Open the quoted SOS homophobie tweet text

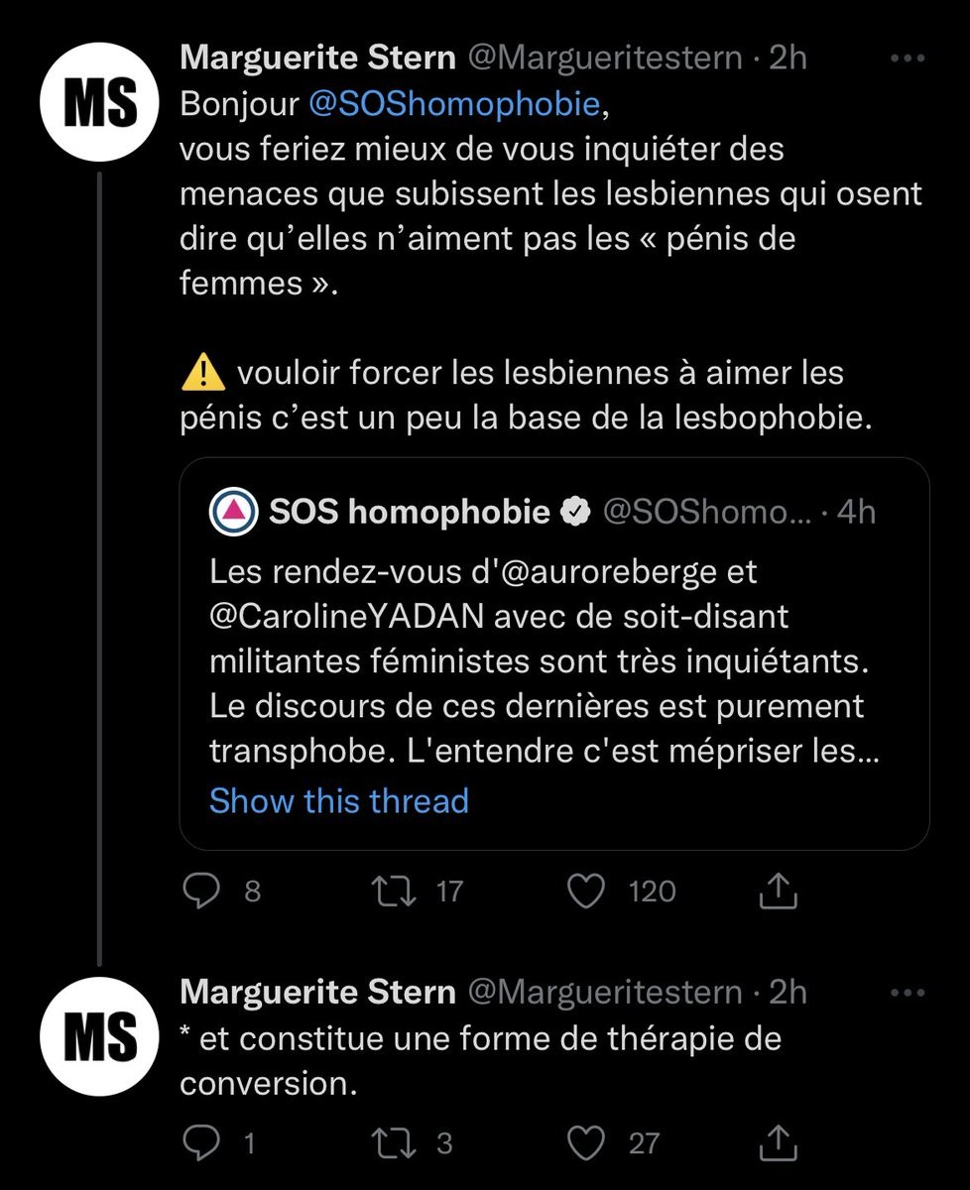pos(536,661)
